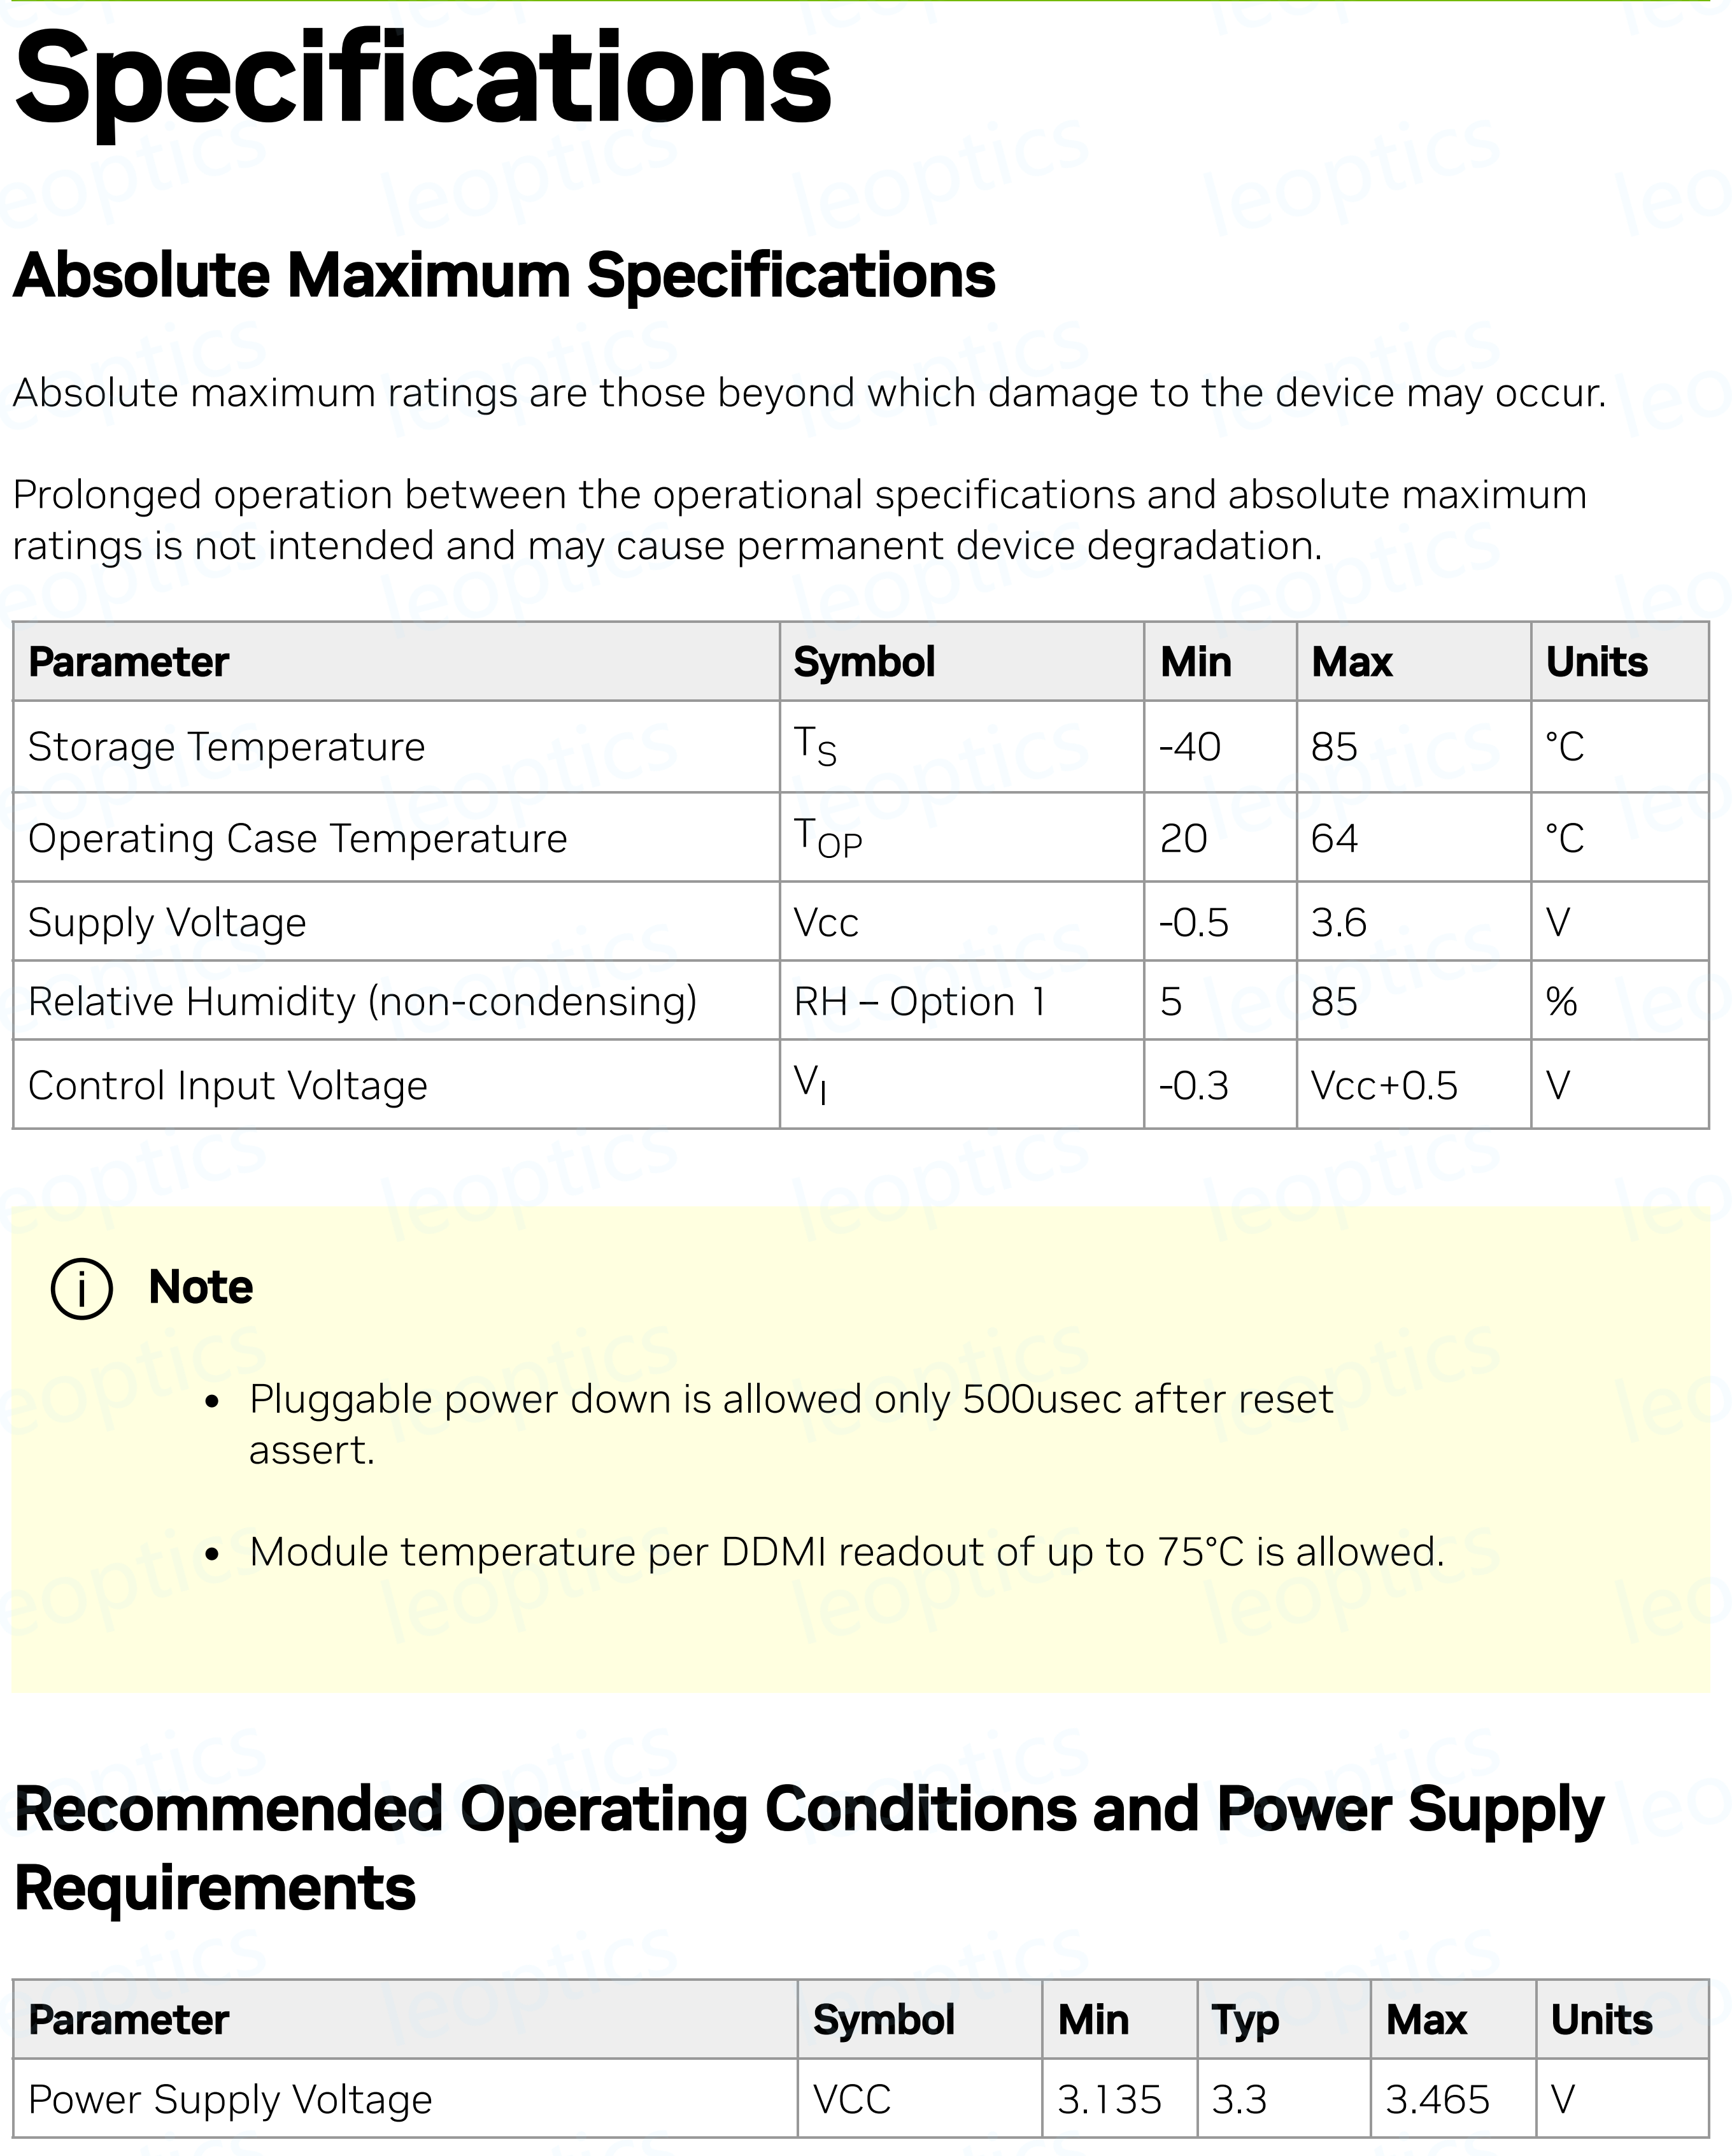Click the Vcc+0.5 max value cell
Image resolution: width=1732 pixels, height=2156 pixels.
tap(1384, 1085)
